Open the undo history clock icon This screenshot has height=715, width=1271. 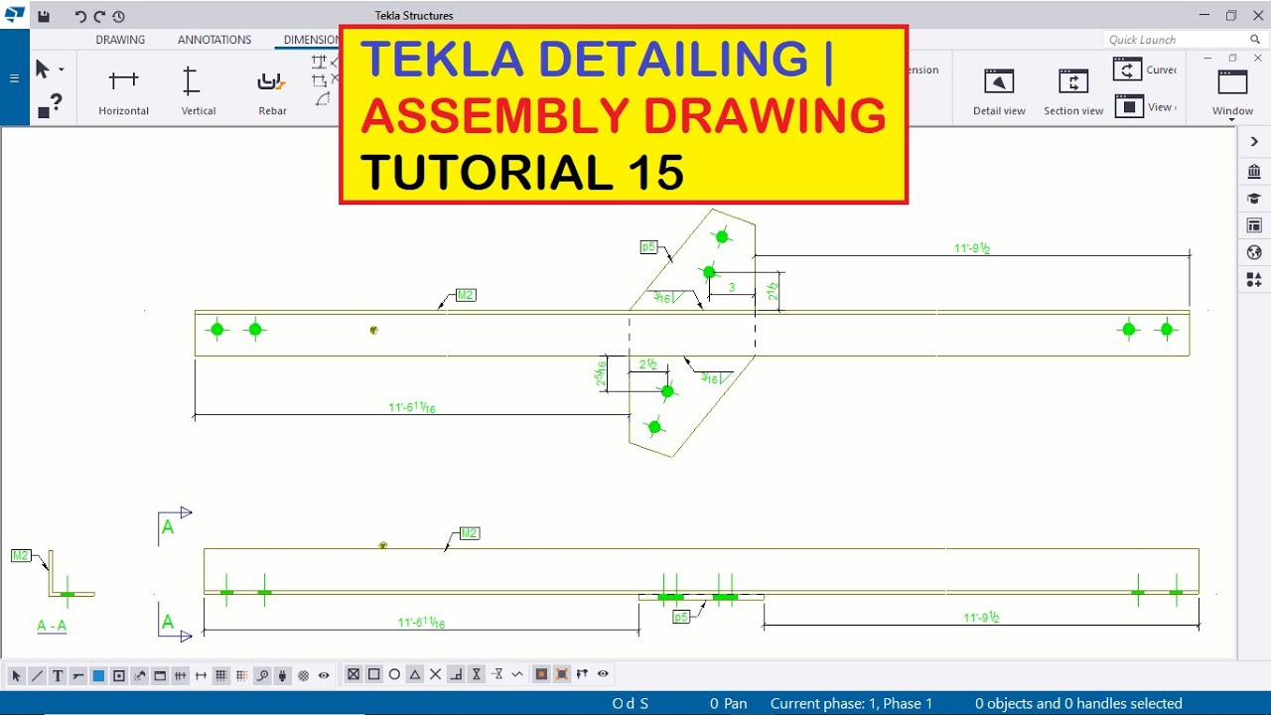coord(119,16)
